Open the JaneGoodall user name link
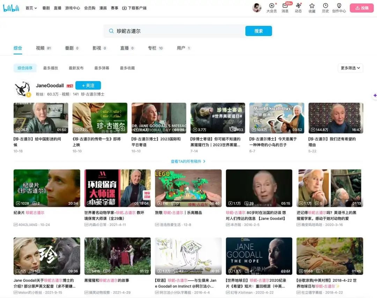Image resolution: width=377 pixels, height=298 pixels. [50, 86]
